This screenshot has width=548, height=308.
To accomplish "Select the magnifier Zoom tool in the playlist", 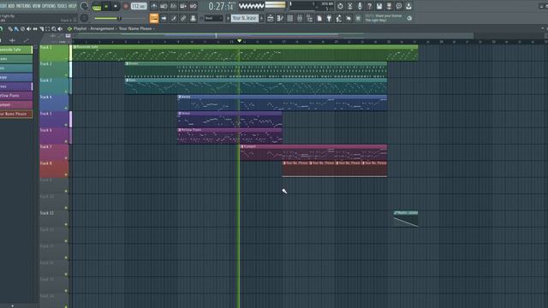I will 54,29.
